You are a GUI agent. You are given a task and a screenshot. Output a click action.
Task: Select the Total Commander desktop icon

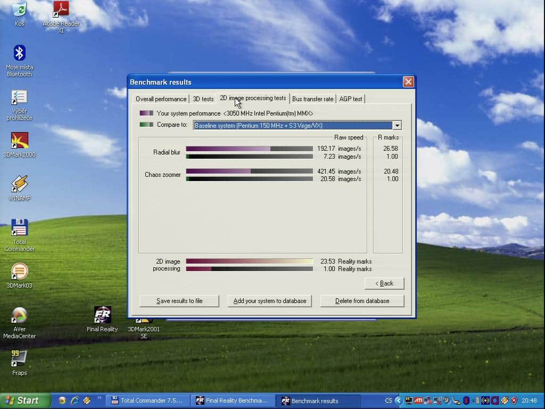coord(20,235)
